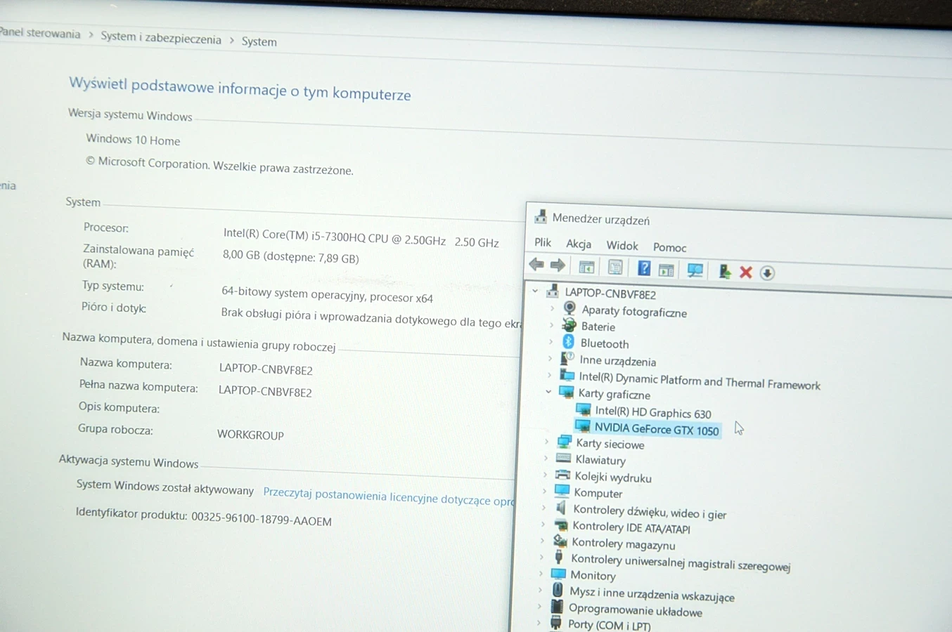952x632 pixels.
Task: Select the Baterie row label
Action: (598, 327)
